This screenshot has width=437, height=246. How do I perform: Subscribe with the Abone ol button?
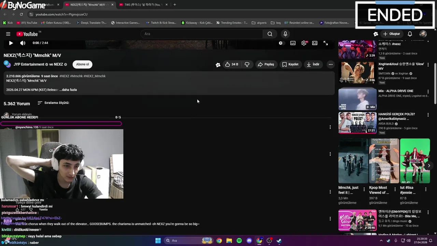(82, 64)
